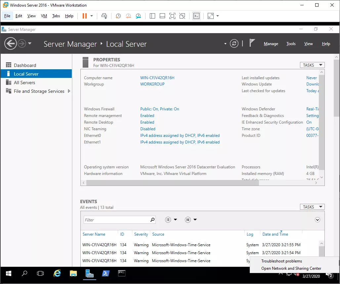Open the VMware Tabs menu
This screenshot has width=340, height=284.
point(56,16)
